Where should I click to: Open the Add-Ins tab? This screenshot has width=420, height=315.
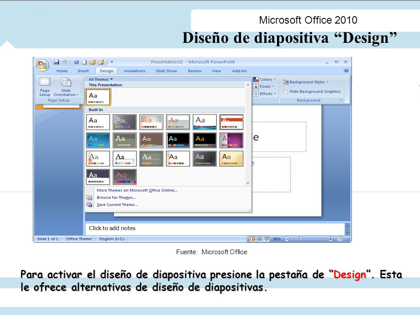(x=239, y=71)
